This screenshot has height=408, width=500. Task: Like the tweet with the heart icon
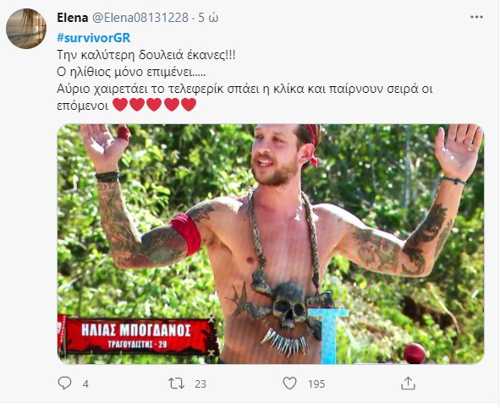point(289,384)
